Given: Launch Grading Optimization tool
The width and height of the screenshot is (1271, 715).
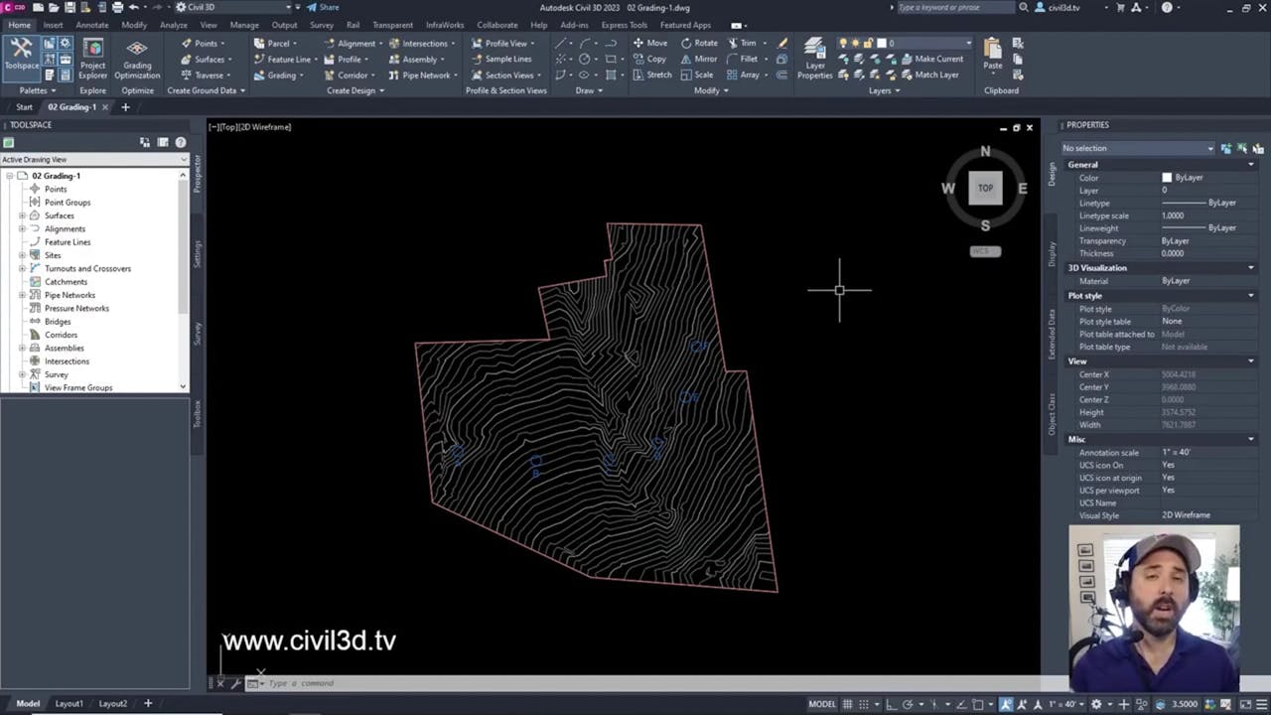Looking at the screenshot, I should pyautogui.click(x=137, y=58).
